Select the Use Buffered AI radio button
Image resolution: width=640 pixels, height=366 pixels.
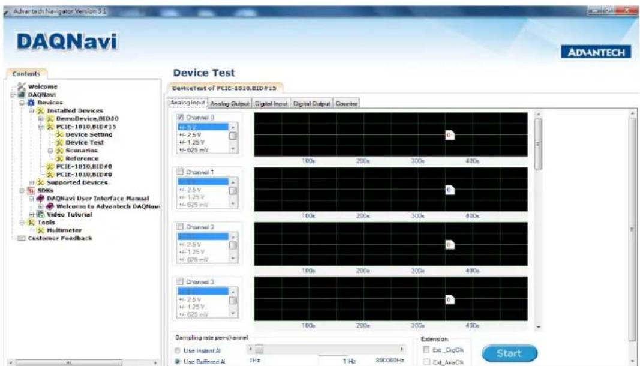pyautogui.click(x=178, y=362)
